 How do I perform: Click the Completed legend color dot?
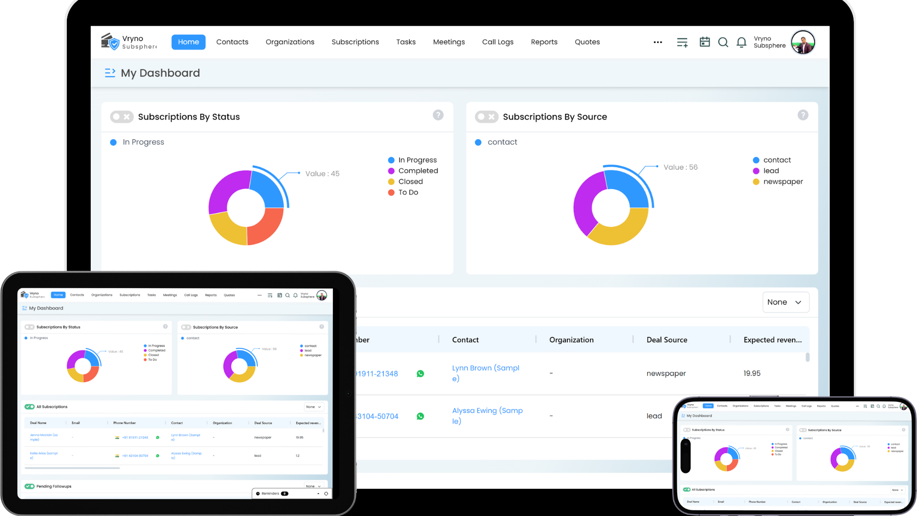pos(391,171)
